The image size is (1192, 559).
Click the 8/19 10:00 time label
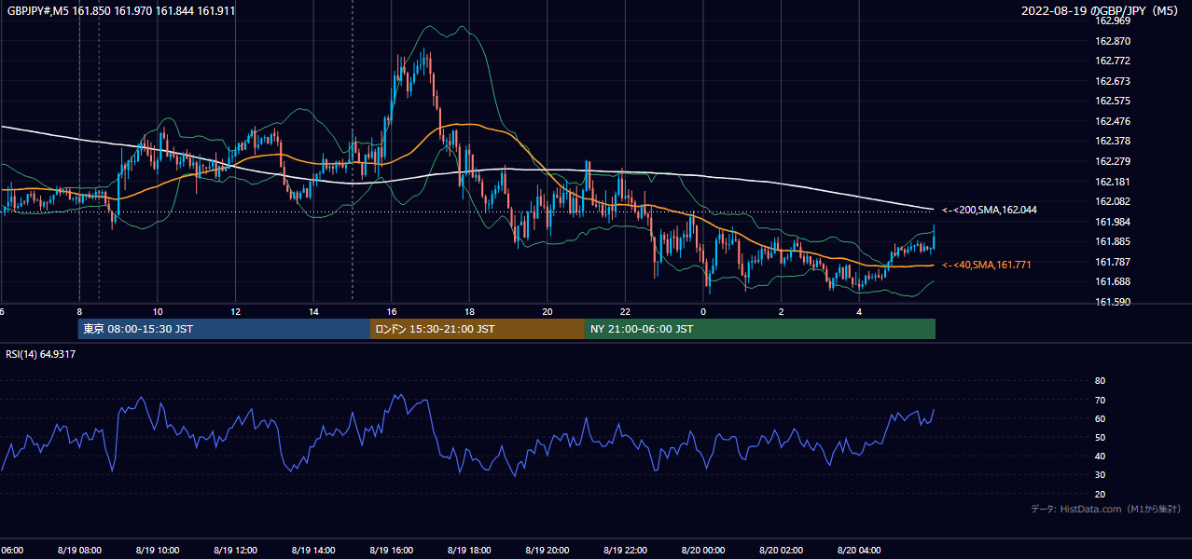(157, 551)
